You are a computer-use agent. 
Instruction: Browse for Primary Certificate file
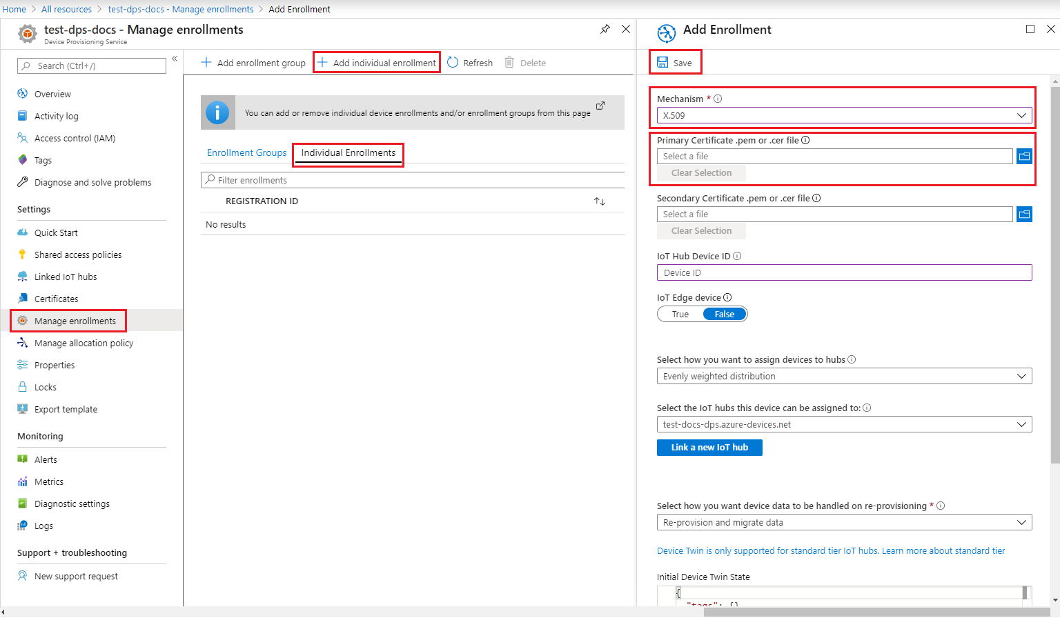pyautogui.click(x=1025, y=157)
